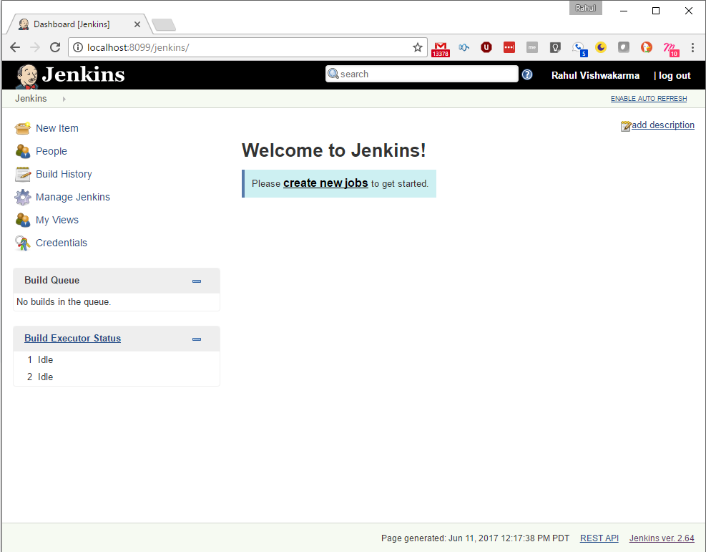The height and width of the screenshot is (552, 706).
Task: Click the log out link
Action: [x=674, y=75]
